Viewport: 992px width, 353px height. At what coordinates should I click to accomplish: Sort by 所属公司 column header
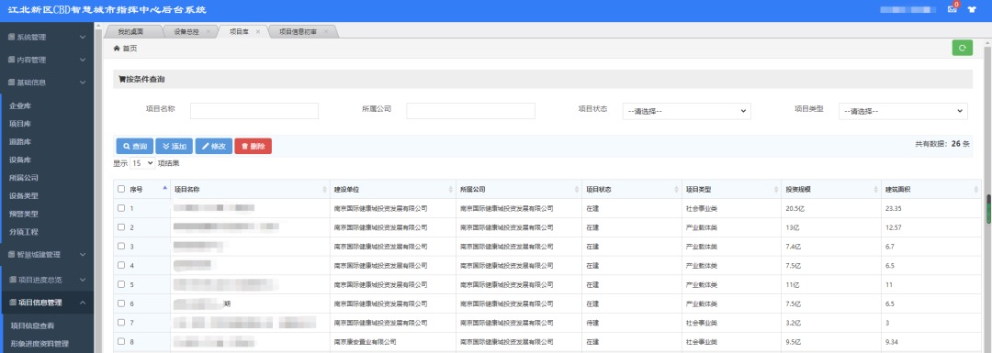pos(519,190)
